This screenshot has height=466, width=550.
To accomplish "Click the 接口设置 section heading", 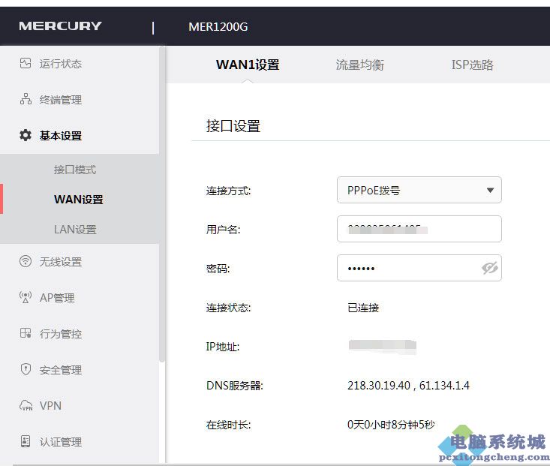I will point(233,126).
